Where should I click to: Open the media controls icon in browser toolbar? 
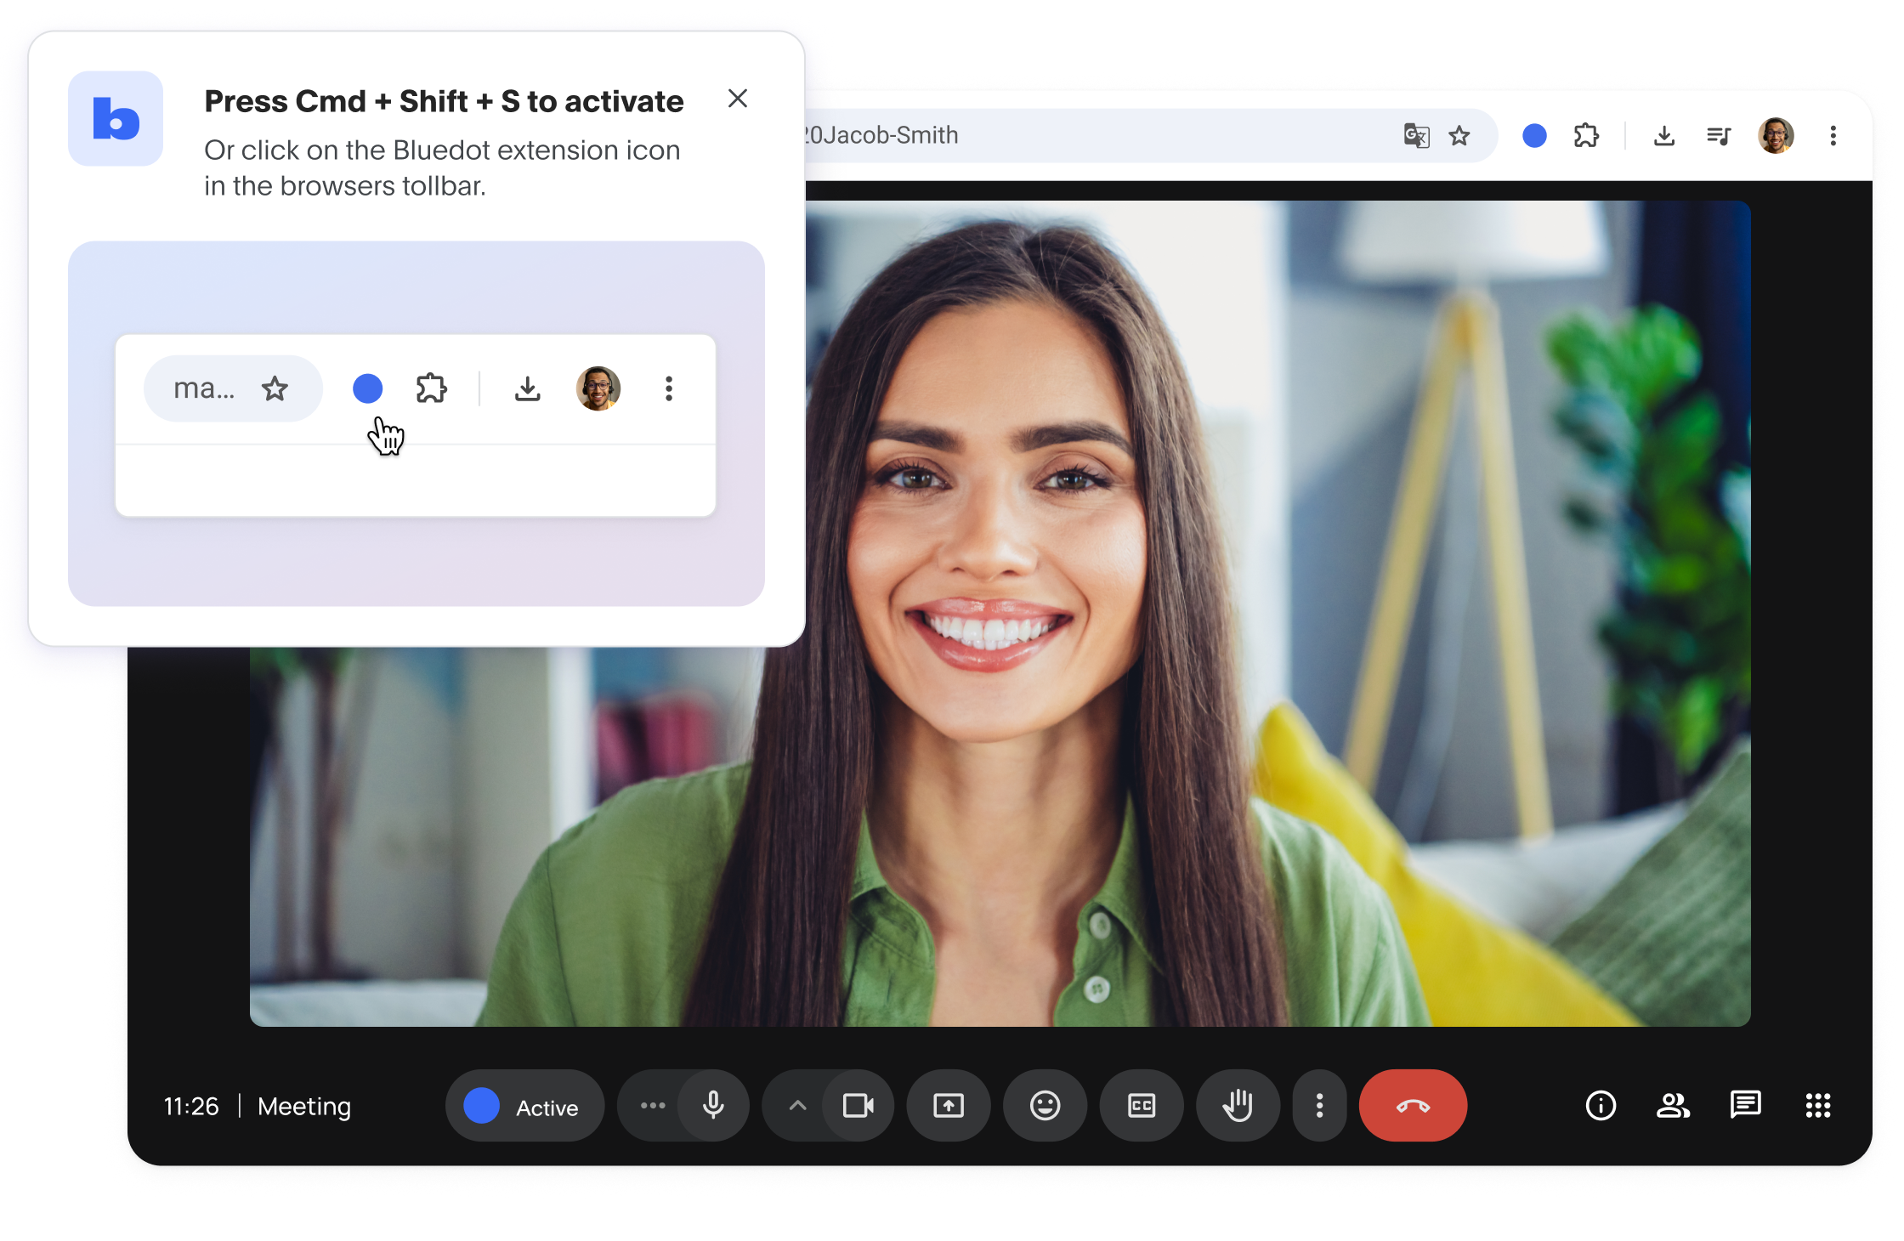1719,135
